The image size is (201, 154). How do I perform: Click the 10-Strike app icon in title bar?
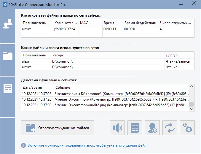(x=5, y=4)
